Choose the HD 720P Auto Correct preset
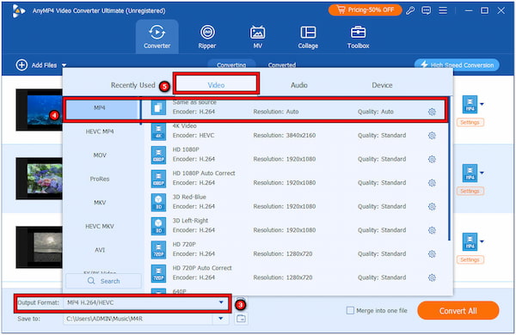 click(x=295, y=273)
